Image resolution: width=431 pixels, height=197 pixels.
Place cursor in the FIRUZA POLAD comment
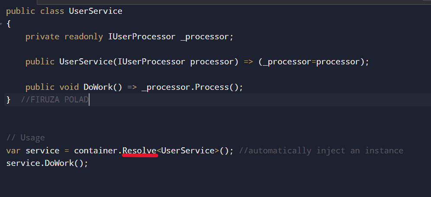tap(55, 100)
